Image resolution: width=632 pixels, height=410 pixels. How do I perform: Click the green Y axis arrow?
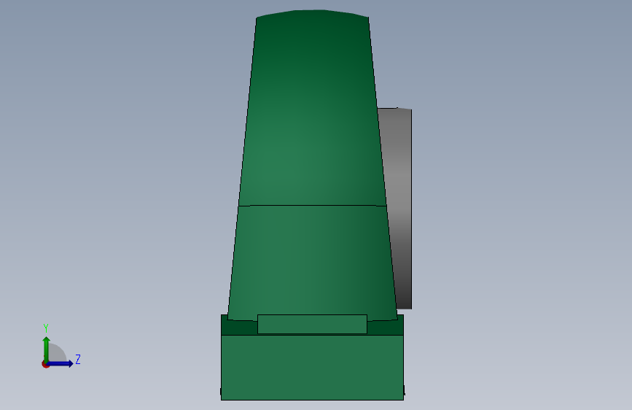tap(46, 349)
